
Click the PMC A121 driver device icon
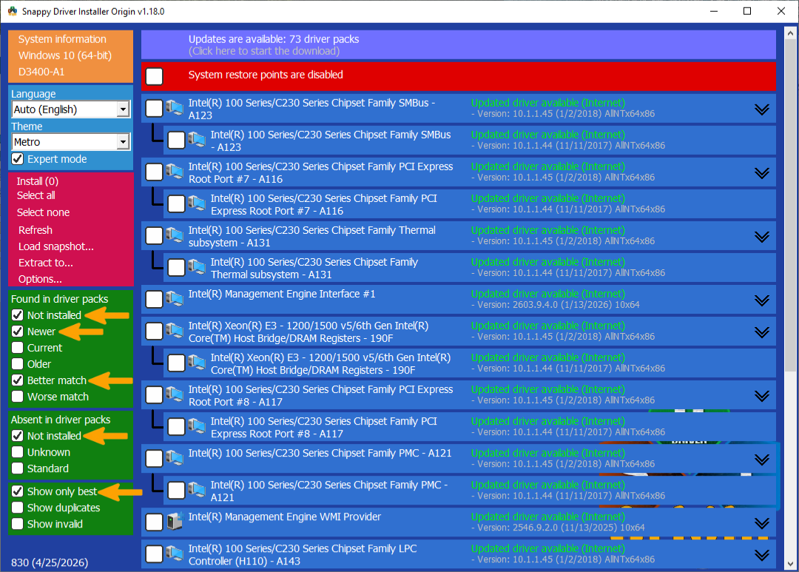point(175,458)
